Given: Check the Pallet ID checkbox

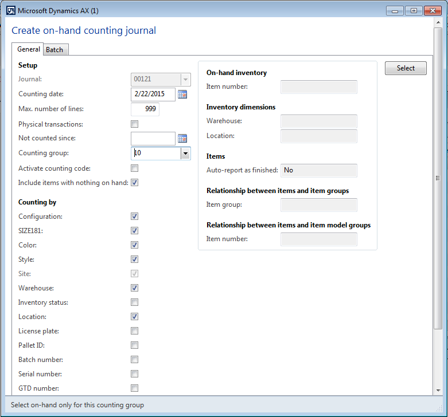Looking at the screenshot, I should coord(134,345).
